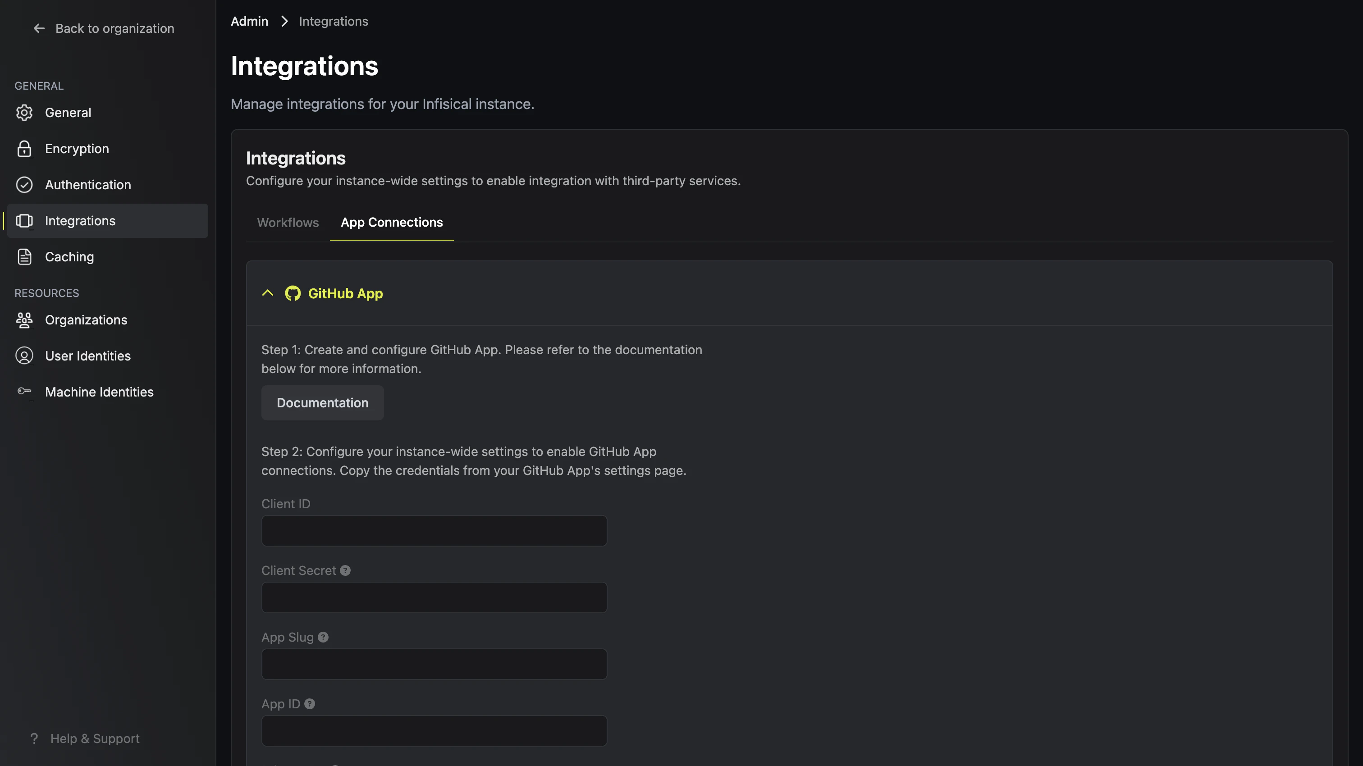
Task: Click Admin in the breadcrumb
Action: click(249, 21)
